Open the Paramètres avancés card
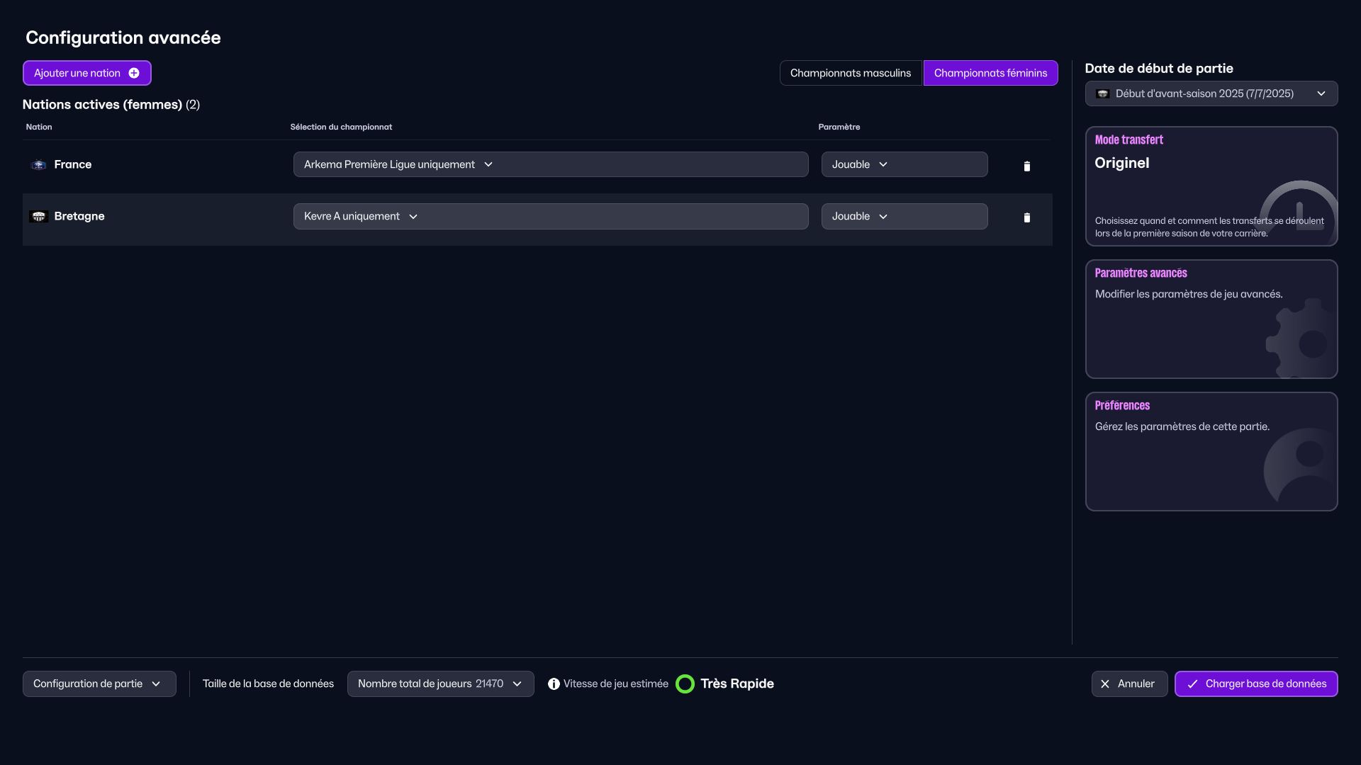The image size is (1361, 765). pyautogui.click(x=1211, y=319)
